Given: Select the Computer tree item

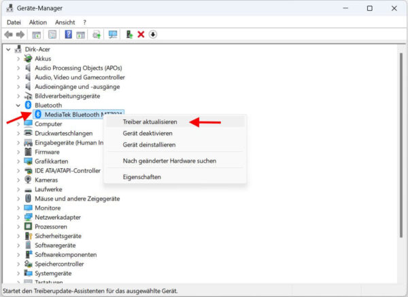Looking at the screenshot, I should (48, 124).
